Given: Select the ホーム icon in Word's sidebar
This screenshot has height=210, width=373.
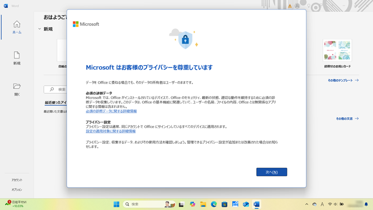Looking at the screenshot, I should point(17,27).
